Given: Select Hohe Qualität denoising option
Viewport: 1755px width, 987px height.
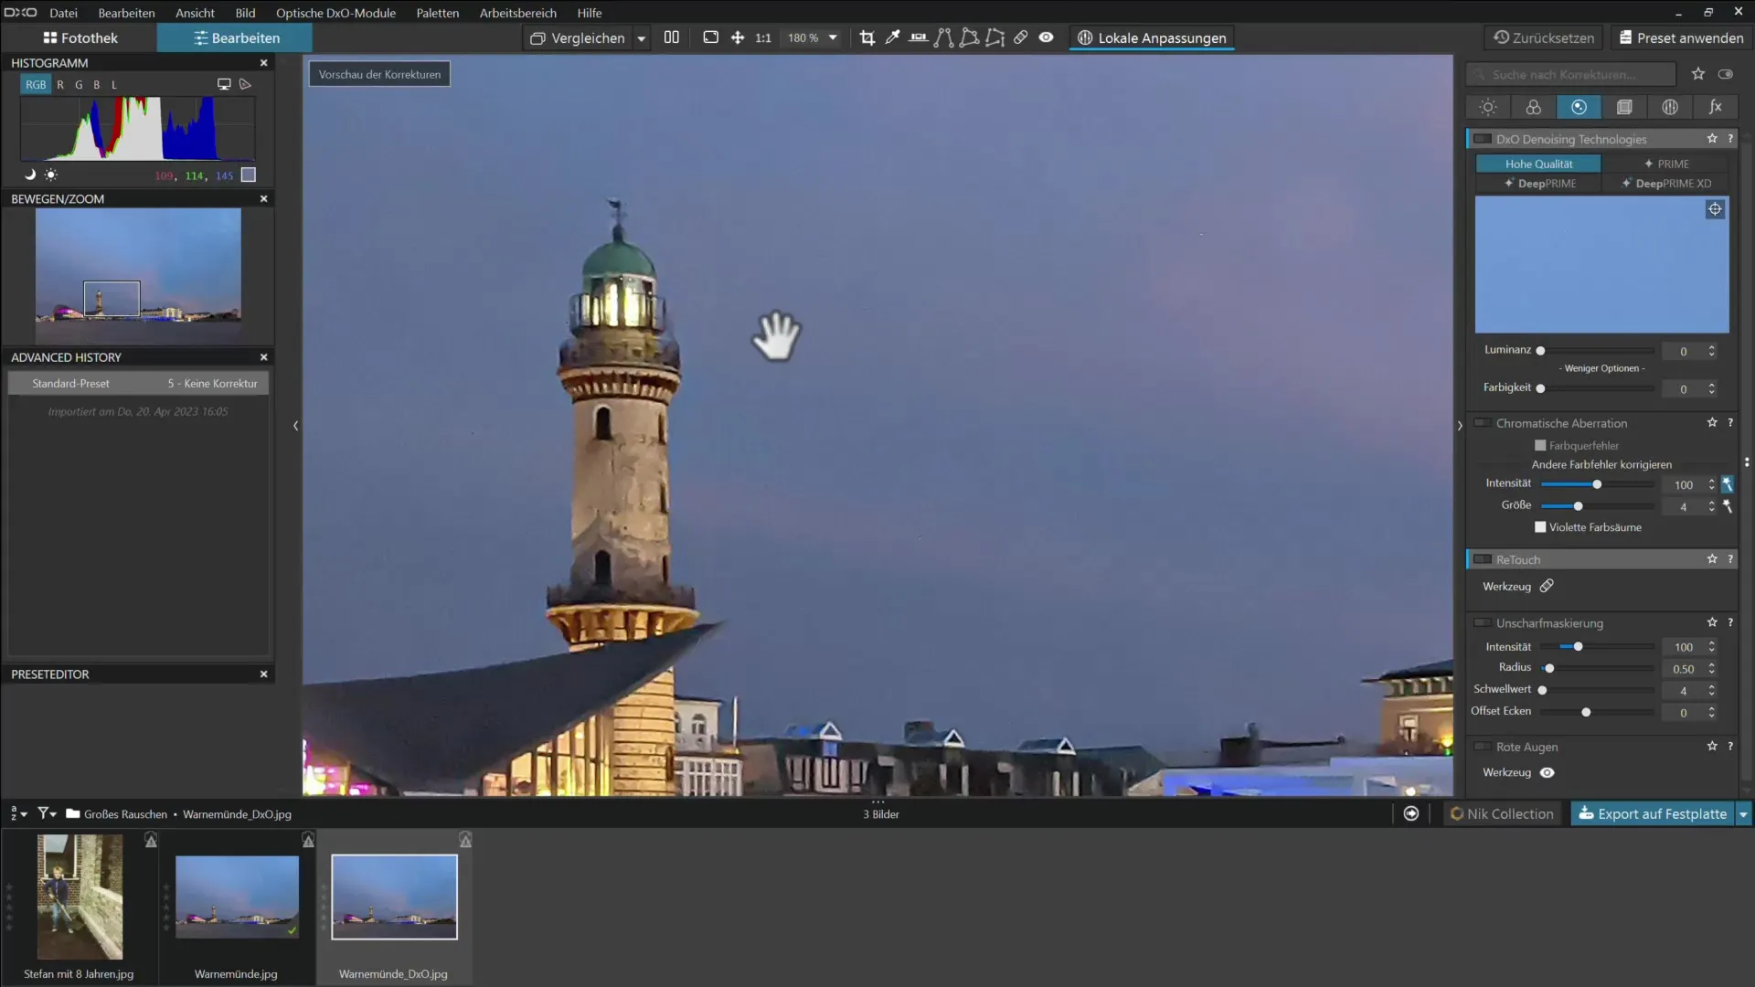Looking at the screenshot, I should 1540,163.
